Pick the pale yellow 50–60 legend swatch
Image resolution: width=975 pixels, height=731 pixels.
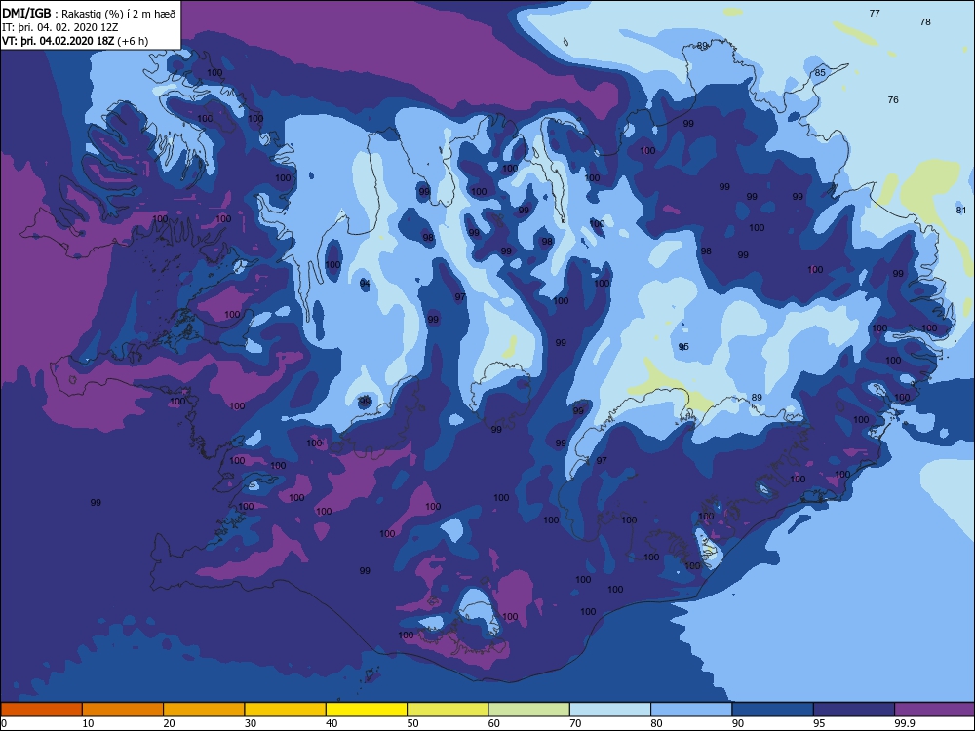(x=448, y=710)
